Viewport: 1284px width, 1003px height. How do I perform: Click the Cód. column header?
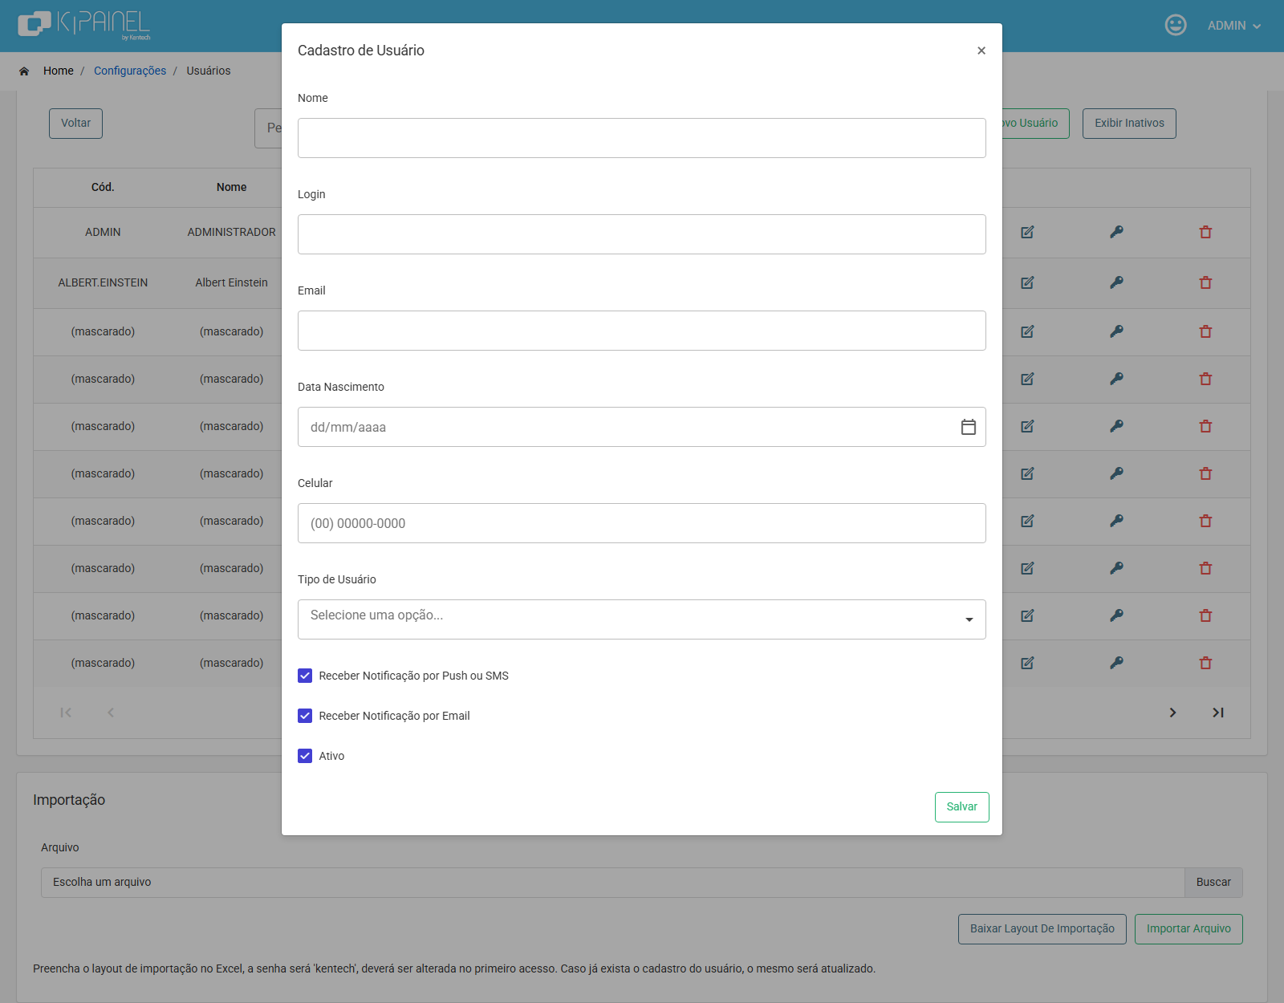tap(103, 187)
